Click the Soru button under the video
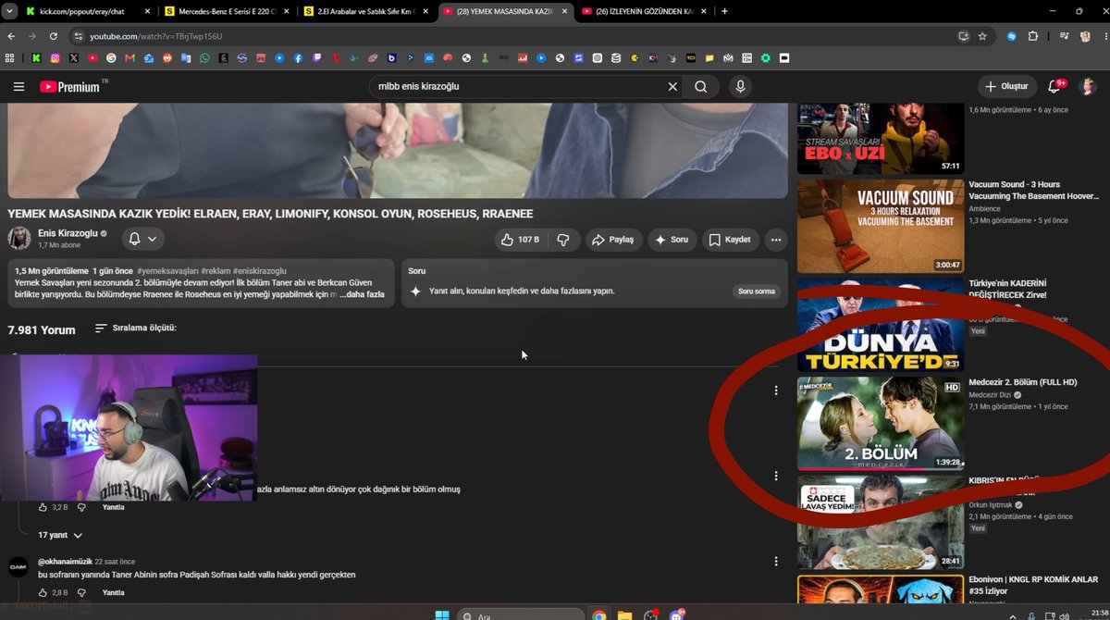 [x=672, y=240]
